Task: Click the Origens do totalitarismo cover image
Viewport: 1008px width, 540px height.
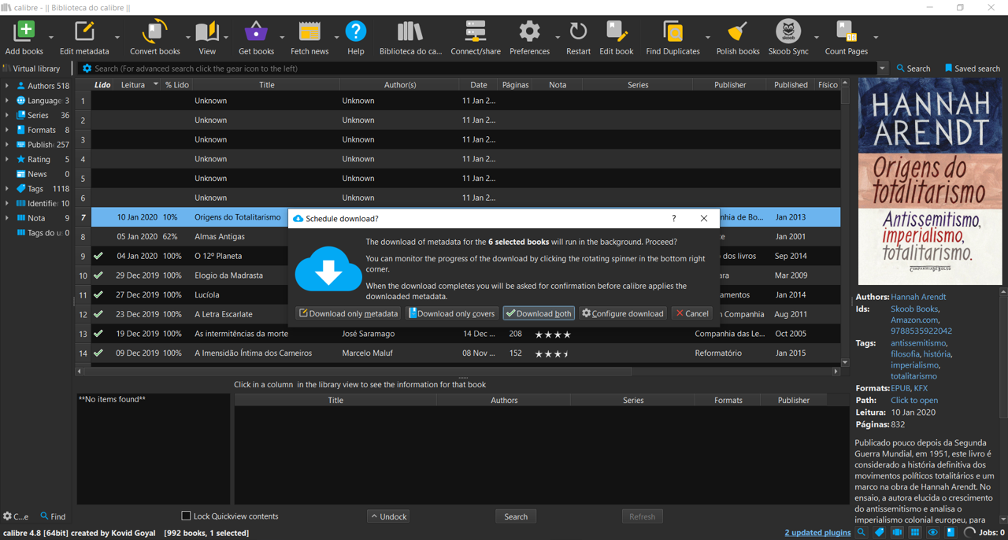Action: (x=930, y=181)
